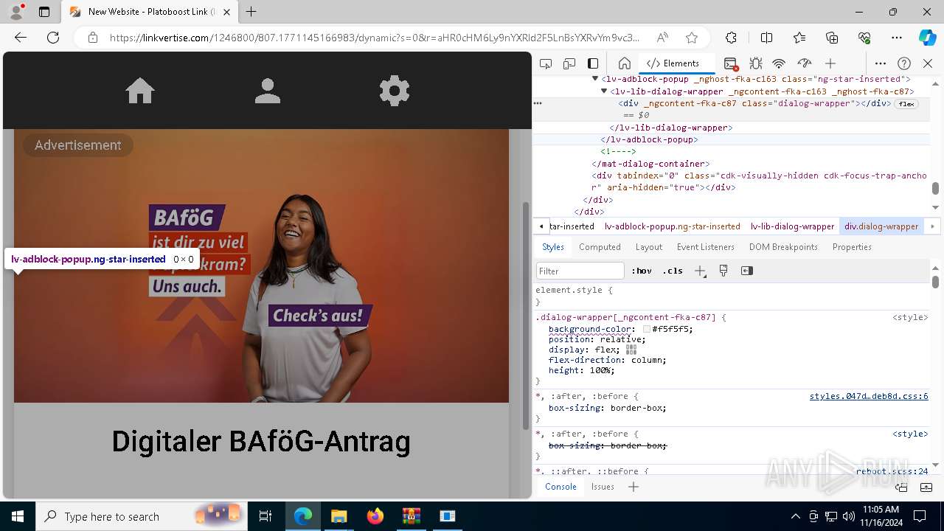Open browser essentials heart icon

pos(864,38)
